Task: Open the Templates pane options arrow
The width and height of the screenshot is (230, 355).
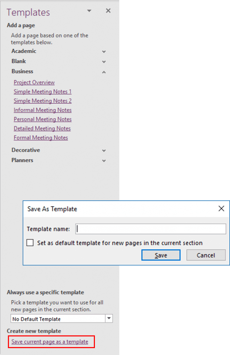Action: [x=89, y=11]
